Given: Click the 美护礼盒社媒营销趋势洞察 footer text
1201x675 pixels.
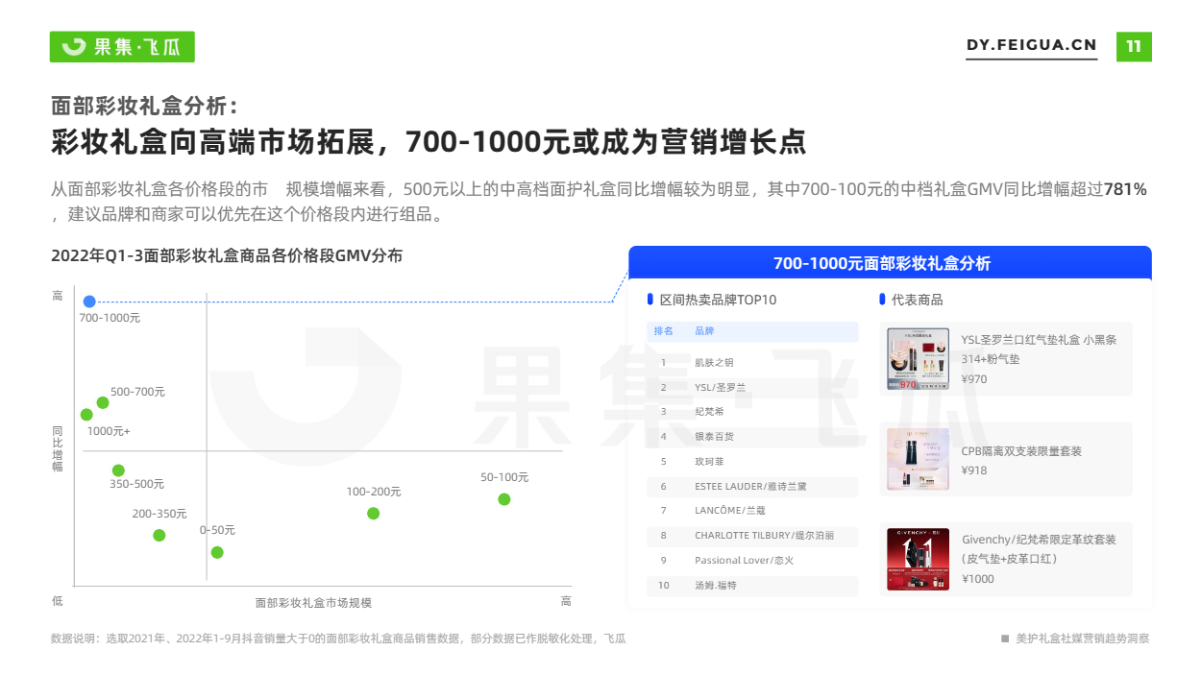Looking at the screenshot, I should coord(1082,639).
